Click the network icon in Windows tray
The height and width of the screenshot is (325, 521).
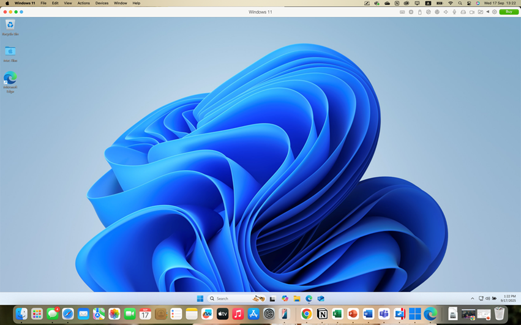tap(481, 299)
